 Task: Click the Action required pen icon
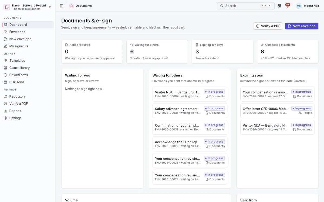(x=67, y=45)
